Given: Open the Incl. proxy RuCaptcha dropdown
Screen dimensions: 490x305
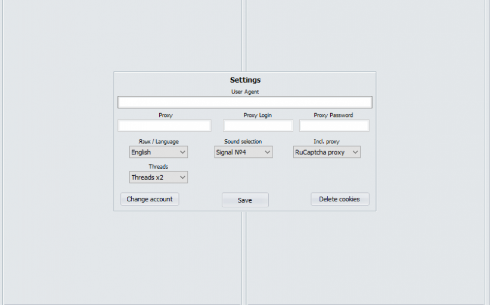Looking at the screenshot, I should [x=327, y=152].
